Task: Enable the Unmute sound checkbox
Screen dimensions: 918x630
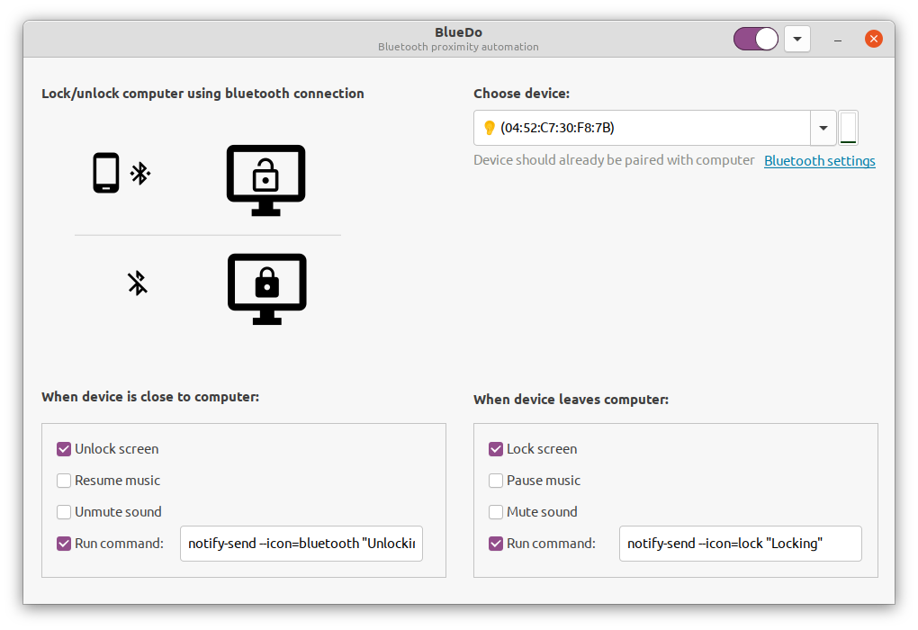Action: pyautogui.click(x=64, y=512)
